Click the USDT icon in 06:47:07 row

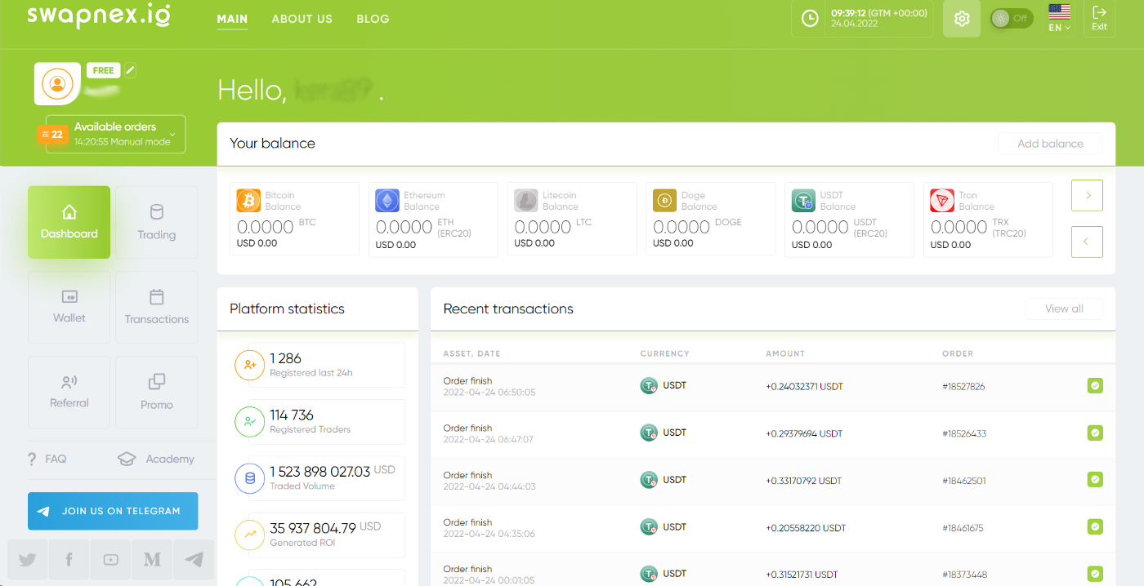pyautogui.click(x=649, y=433)
